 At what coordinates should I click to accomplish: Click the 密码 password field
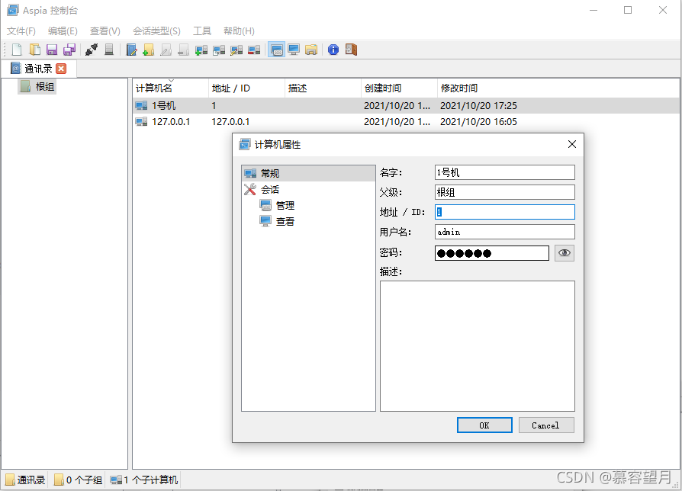(492, 253)
